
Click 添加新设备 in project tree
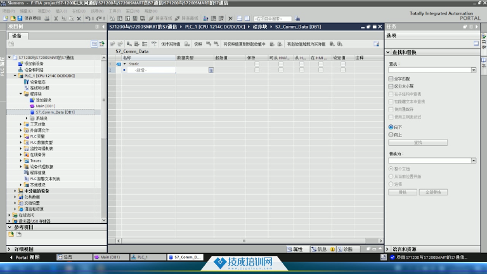pos(34,63)
